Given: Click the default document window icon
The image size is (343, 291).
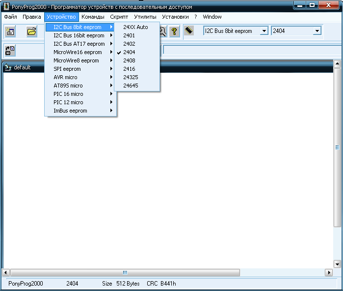Looking at the screenshot, I should click(x=8, y=67).
